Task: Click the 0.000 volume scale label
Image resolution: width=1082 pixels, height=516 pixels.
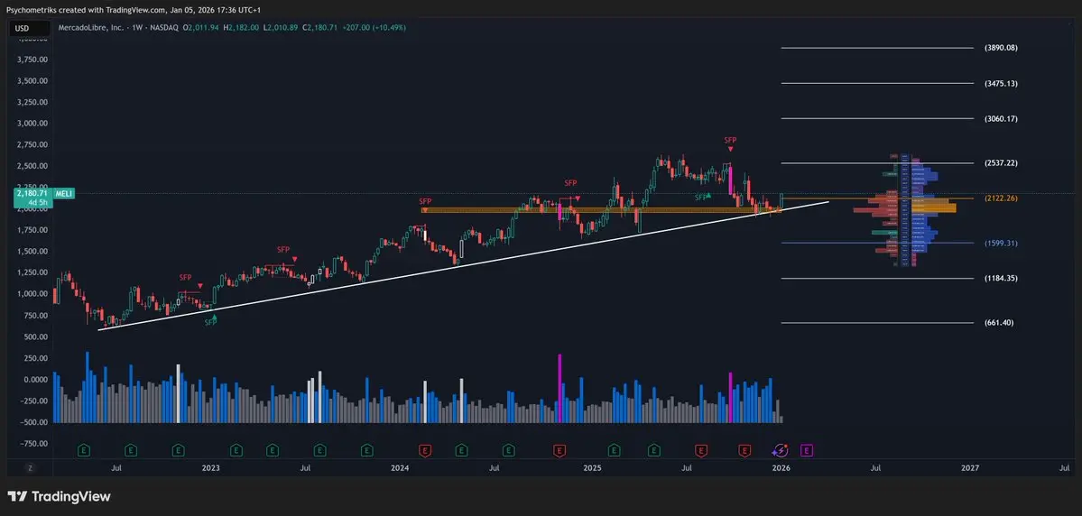Action: [34, 380]
